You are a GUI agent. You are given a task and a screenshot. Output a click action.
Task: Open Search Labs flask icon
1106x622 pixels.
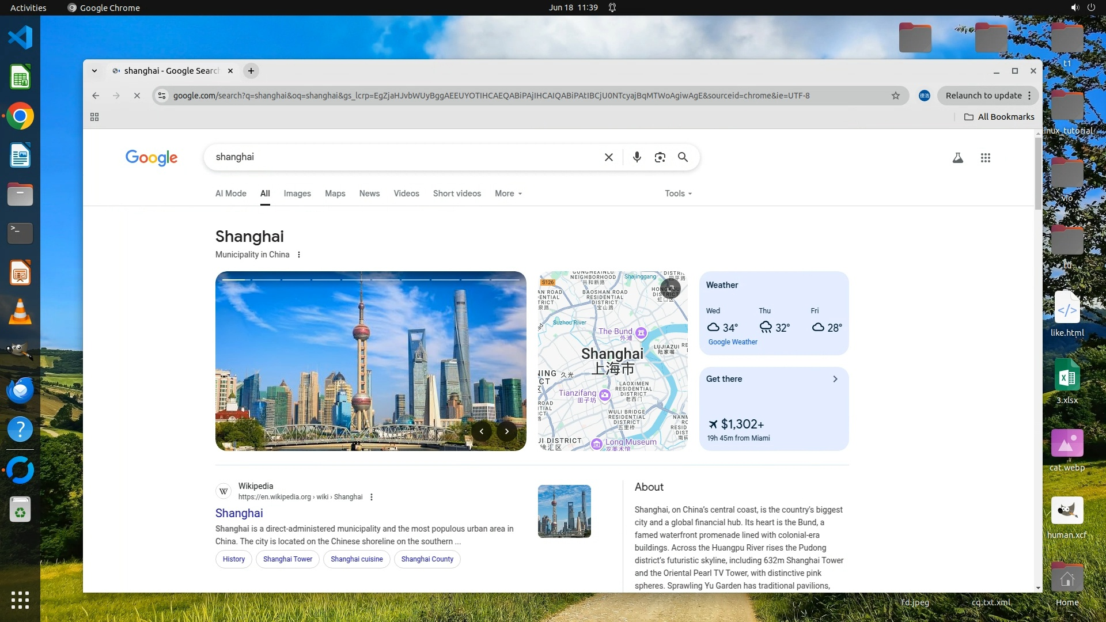point(957,158)
